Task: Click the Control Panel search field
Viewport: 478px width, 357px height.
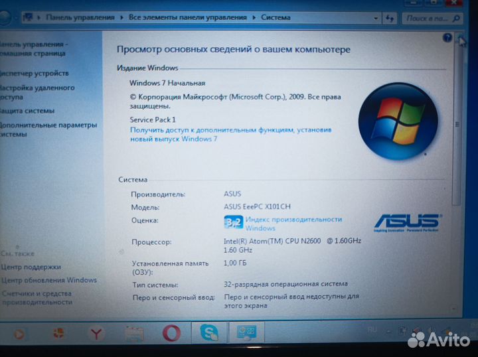Action: [x=432, y=19]
